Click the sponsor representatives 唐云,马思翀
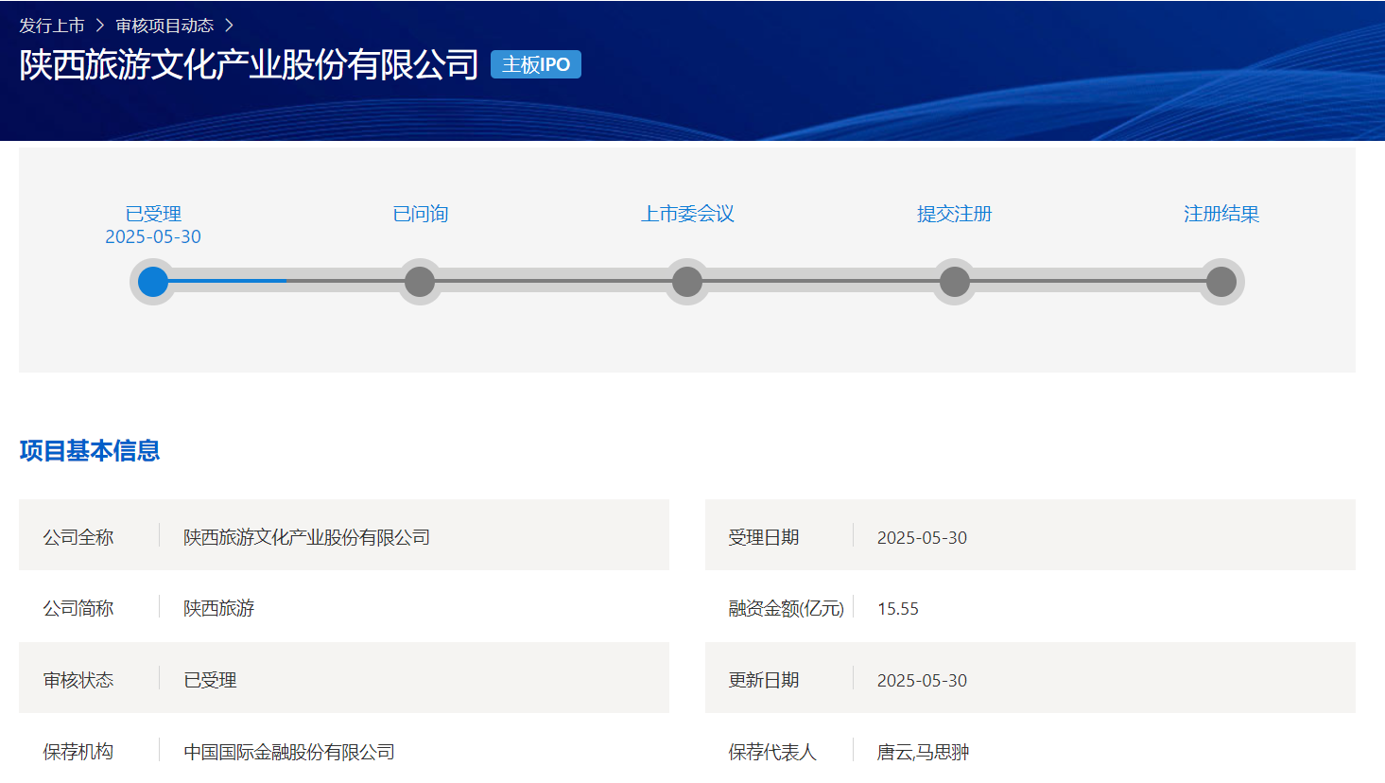The image size is (1385, 783). click(923, 752)
